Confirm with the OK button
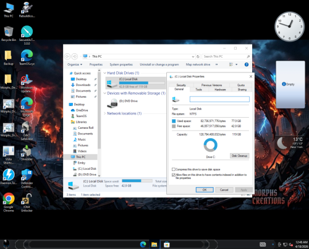 205,190
